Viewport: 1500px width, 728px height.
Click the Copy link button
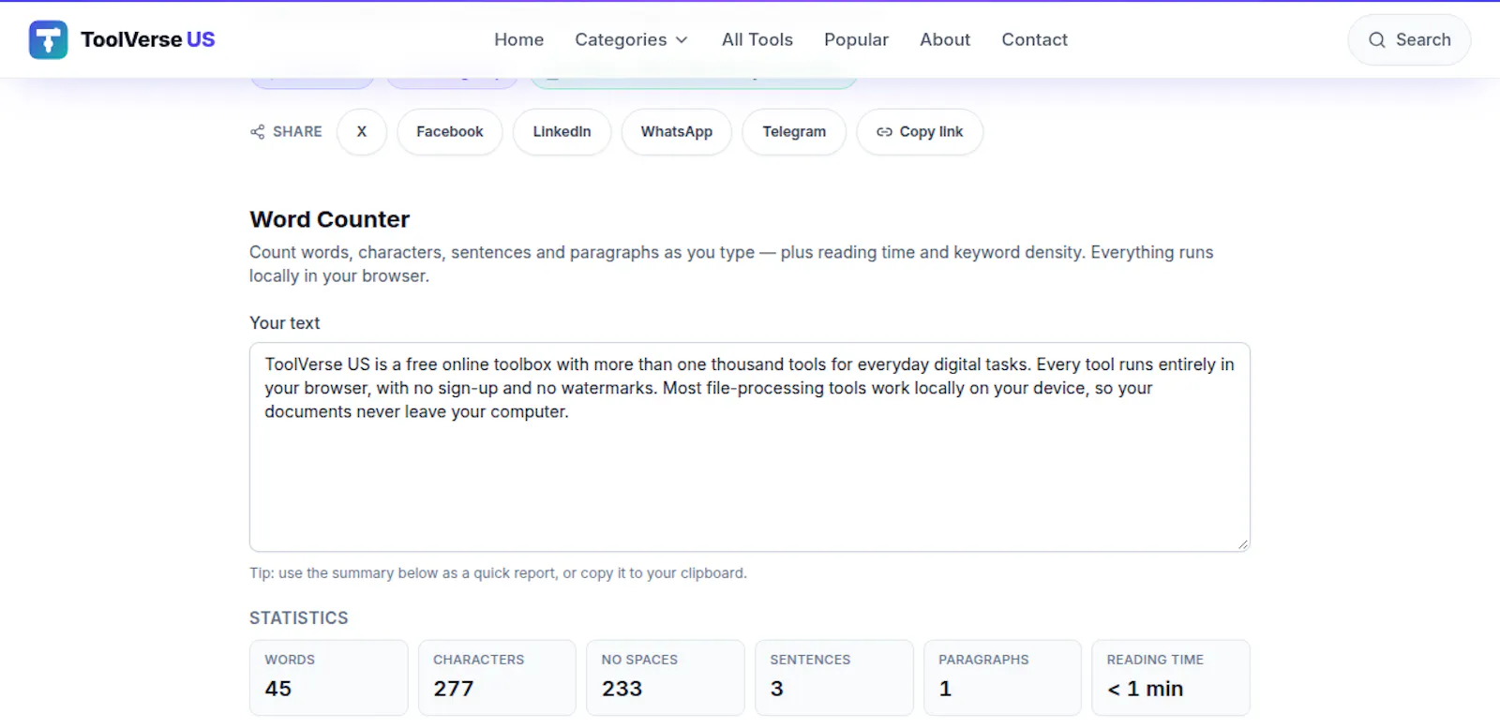point(920,132)
